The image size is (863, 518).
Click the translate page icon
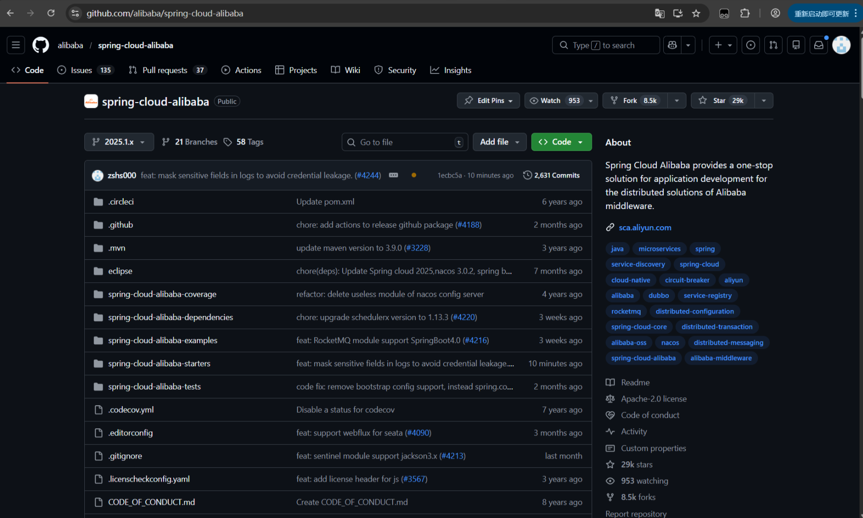[x=659, y=13]
